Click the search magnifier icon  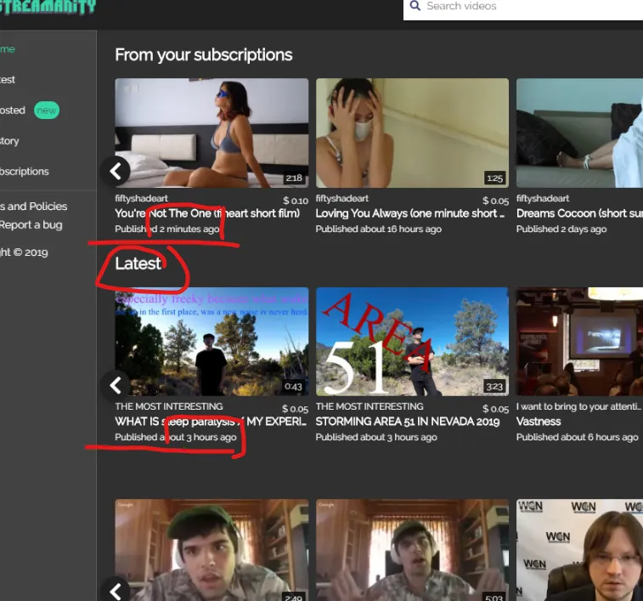pos(415,6)
